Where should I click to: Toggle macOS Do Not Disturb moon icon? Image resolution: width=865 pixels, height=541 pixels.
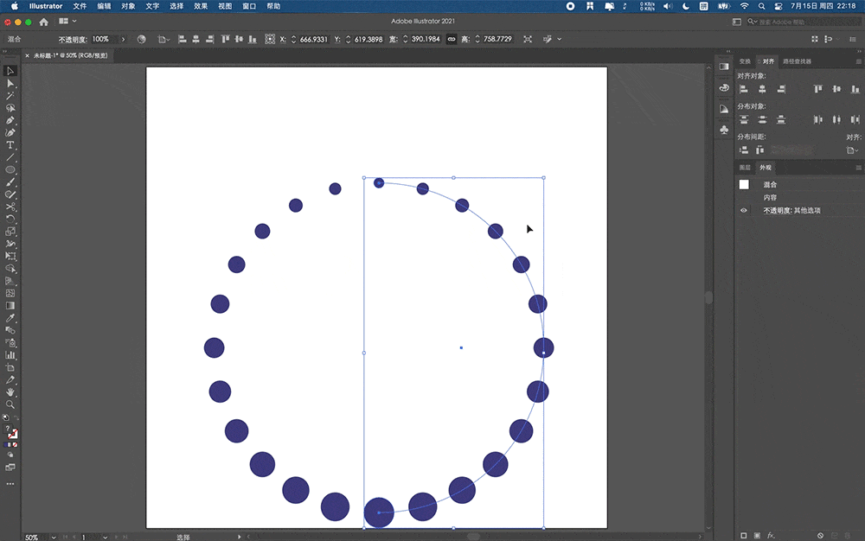(686, 6)
